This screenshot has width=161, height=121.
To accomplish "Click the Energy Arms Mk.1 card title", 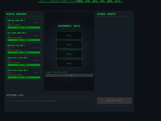I will click(16, 20).
